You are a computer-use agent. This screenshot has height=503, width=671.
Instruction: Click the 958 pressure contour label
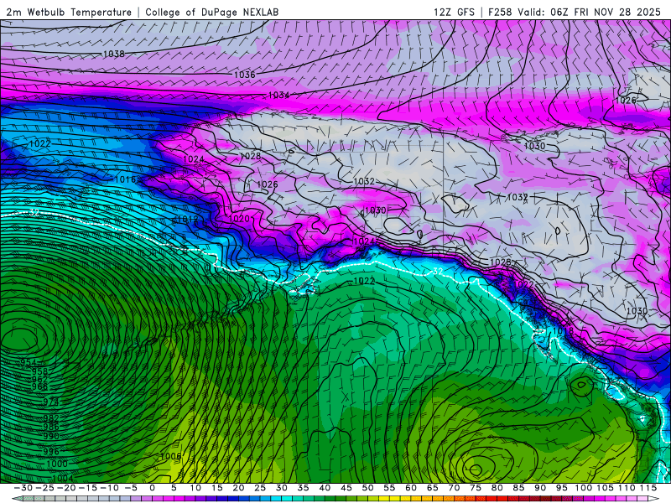pos(39,371)
